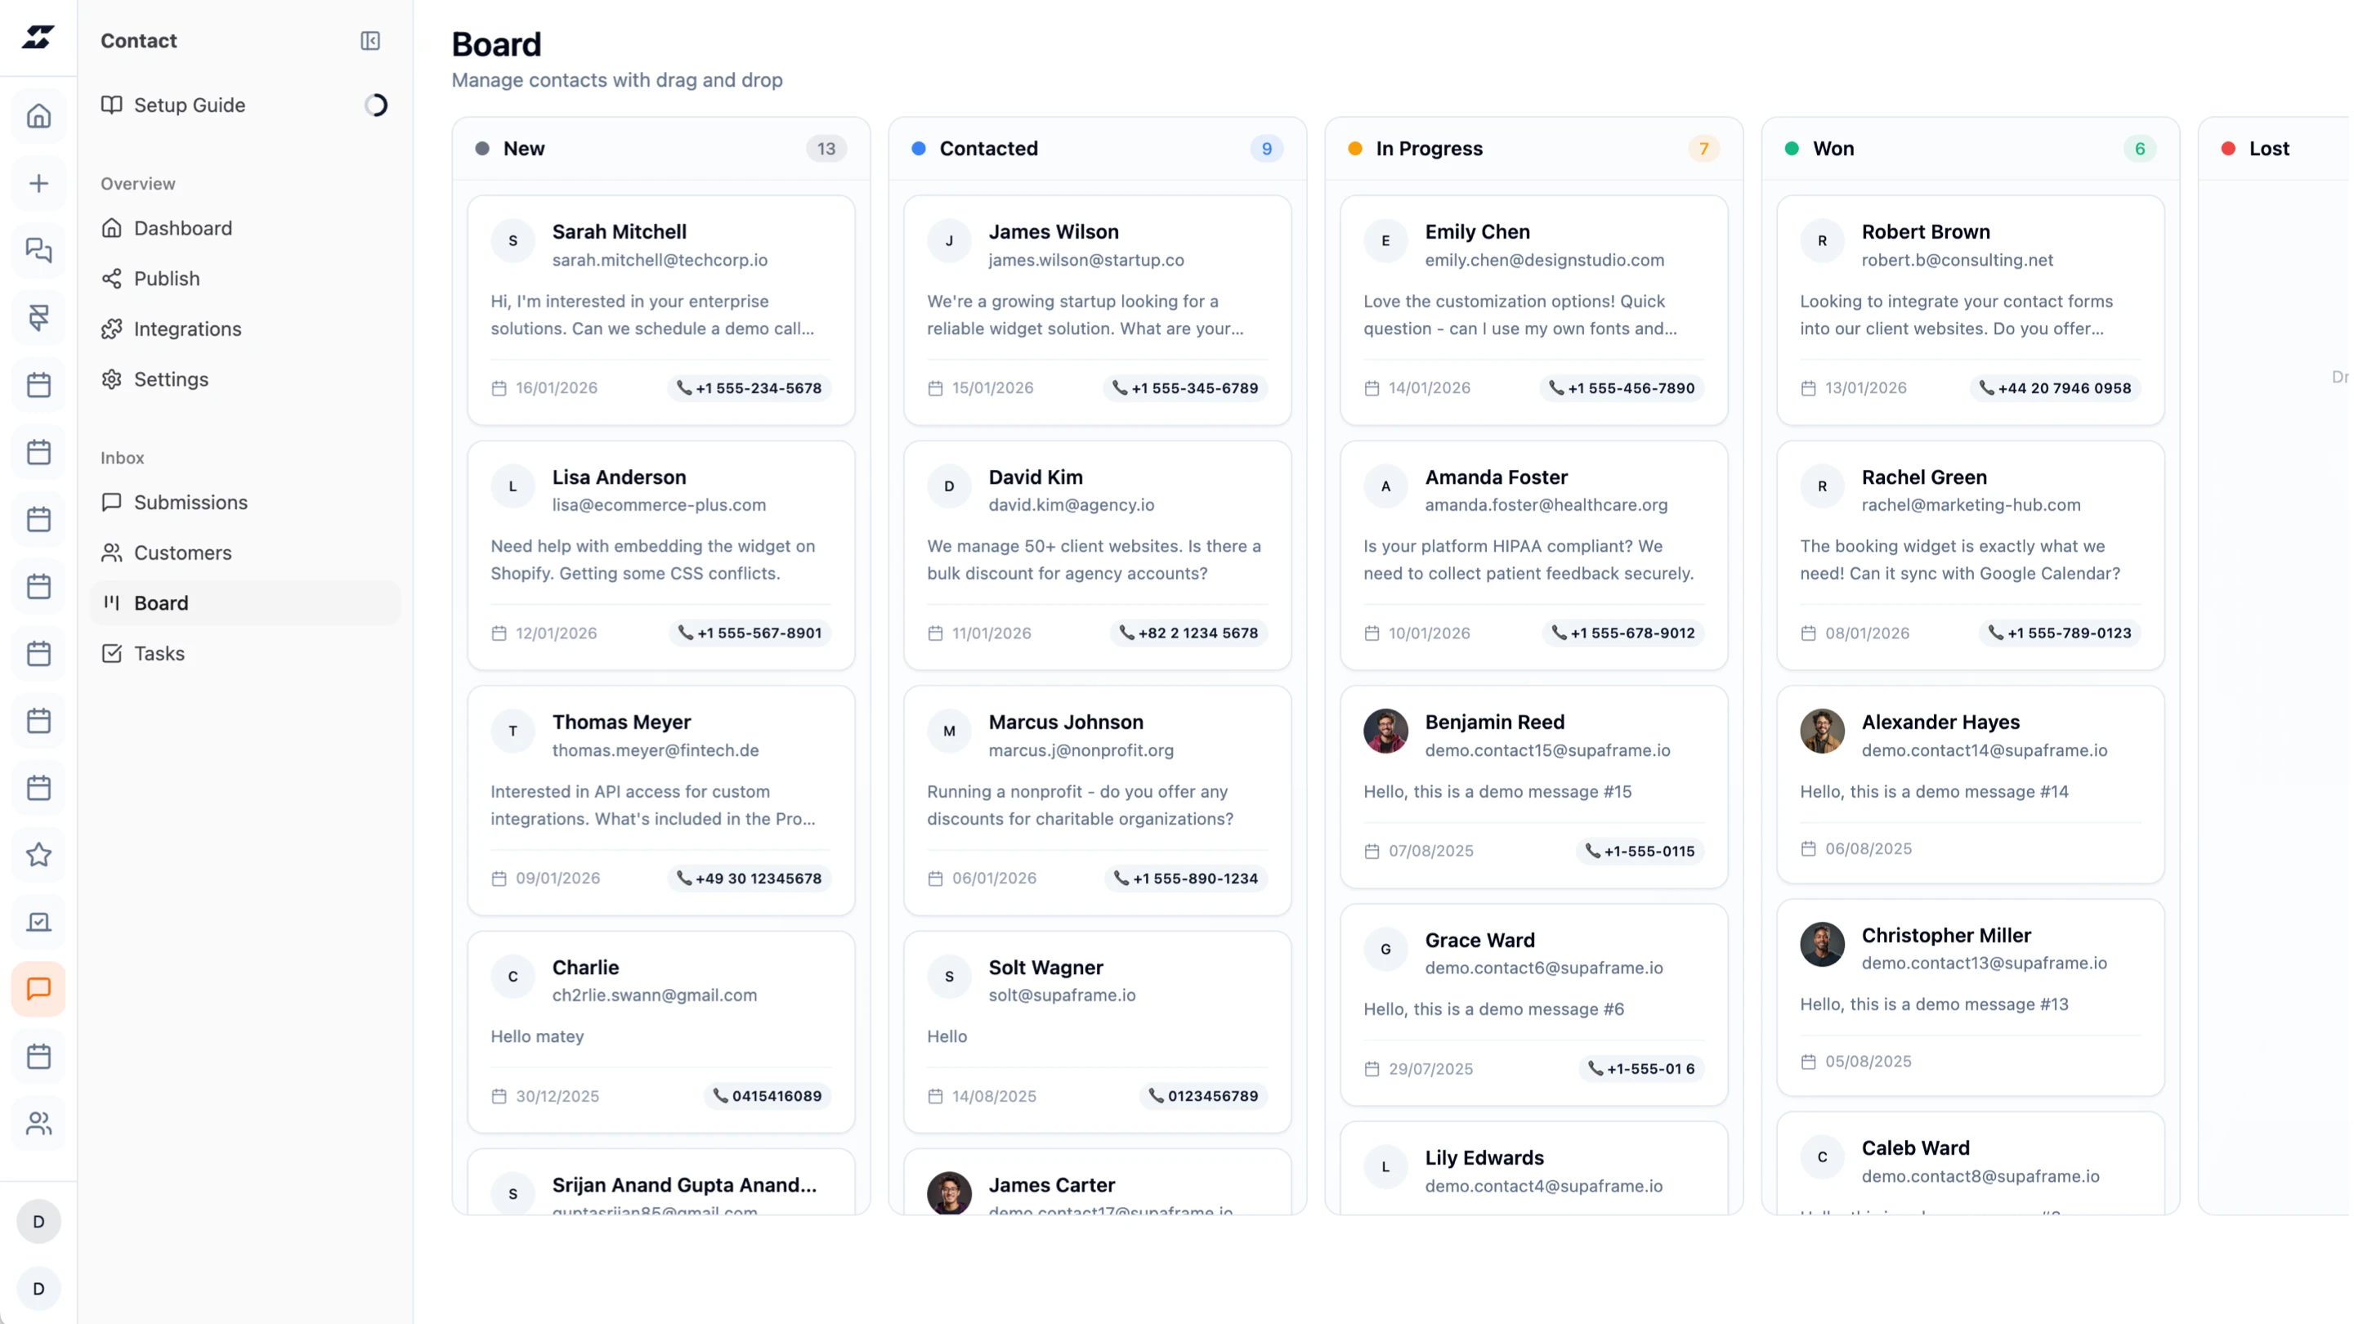Open Benjamin Reed's avatar photo
2354x1324 pixels.
pyautogui.click(x=1385, y=731)
